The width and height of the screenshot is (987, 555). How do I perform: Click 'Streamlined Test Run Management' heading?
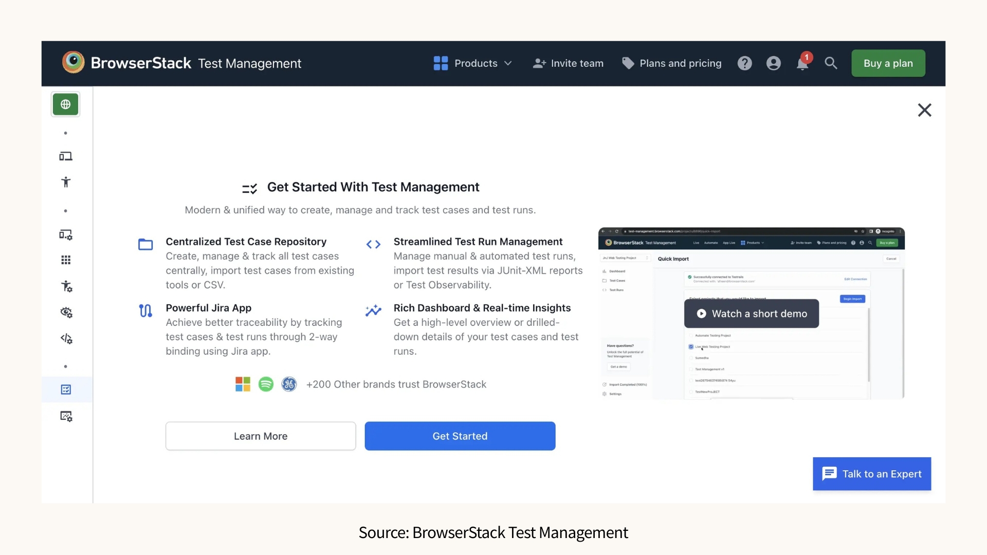point(478,242)
